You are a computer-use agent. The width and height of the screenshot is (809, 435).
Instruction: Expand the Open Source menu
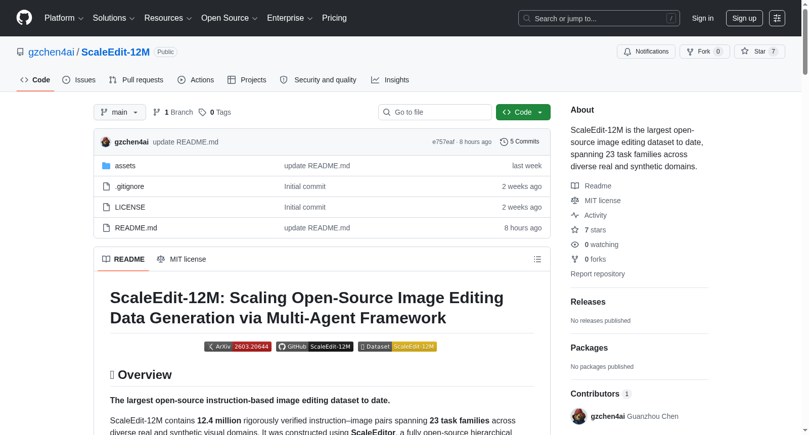click(x=230, y=18)
